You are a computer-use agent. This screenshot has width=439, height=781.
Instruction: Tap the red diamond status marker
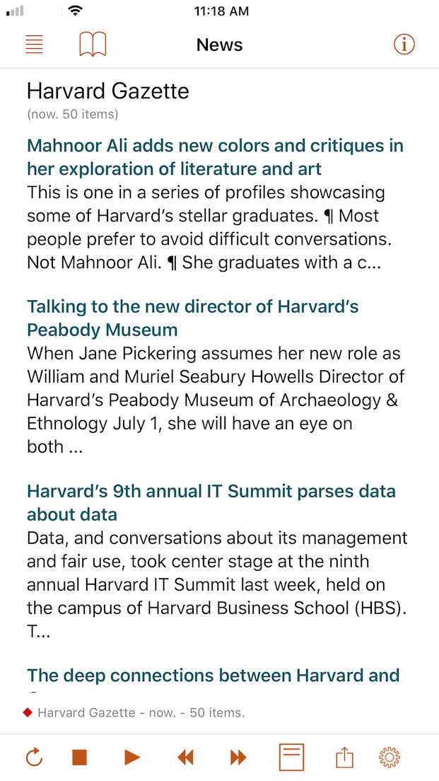point(28,713)
